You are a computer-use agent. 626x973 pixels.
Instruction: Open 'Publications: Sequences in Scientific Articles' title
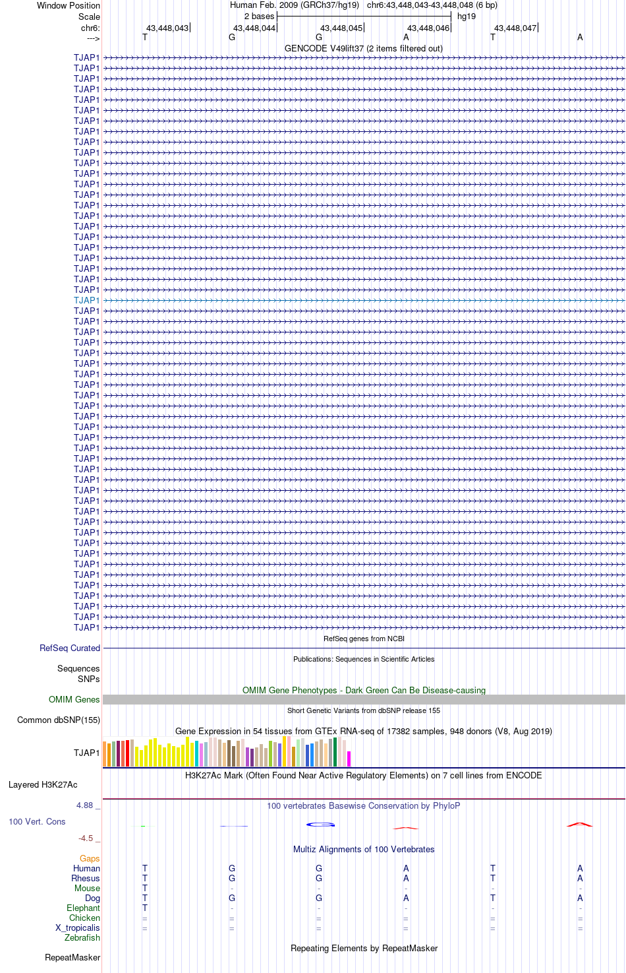click(x=364, y=659)
